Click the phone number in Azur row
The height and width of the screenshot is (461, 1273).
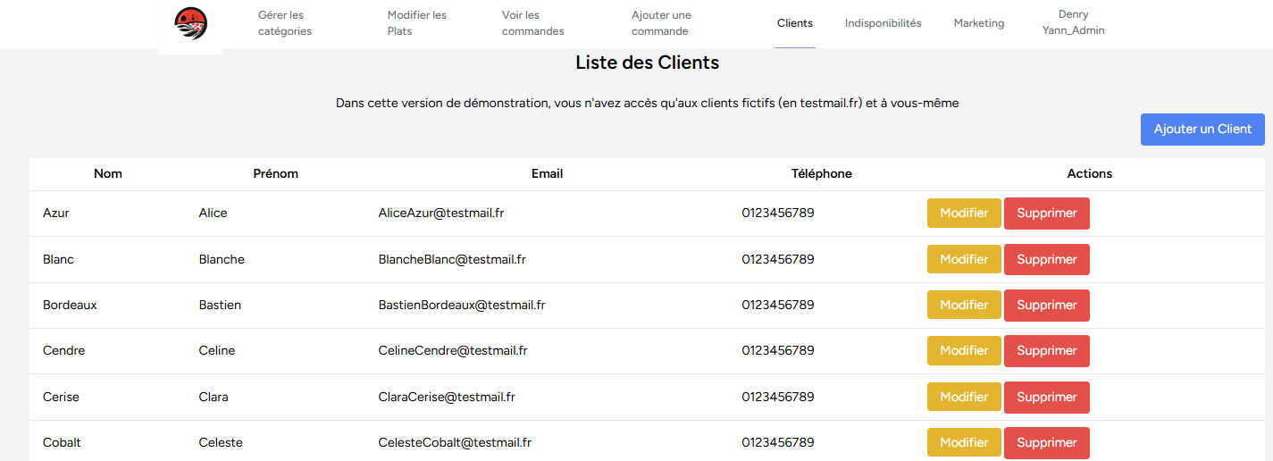[x=778, y=214]
